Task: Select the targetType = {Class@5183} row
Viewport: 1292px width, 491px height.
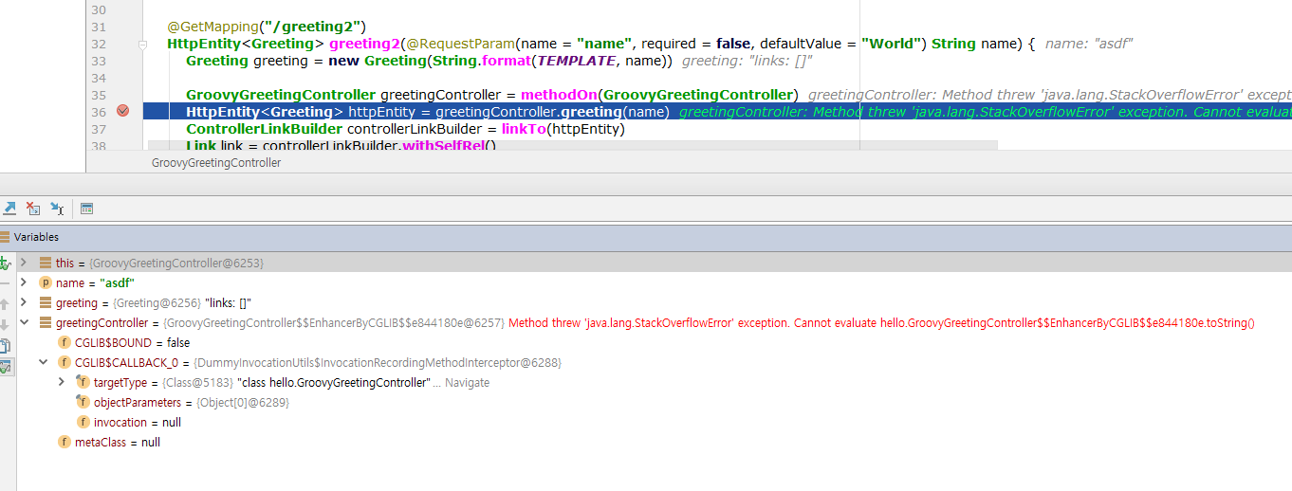Action: click(654, 382)
